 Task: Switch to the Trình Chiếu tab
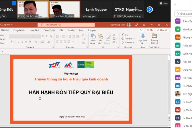pyautogui.click(x=50, y=30)
